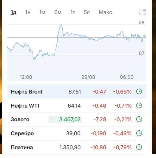Switch to the 1н timeframe
The width and height of the screenshot is (156, 158).
coord(28,12)
